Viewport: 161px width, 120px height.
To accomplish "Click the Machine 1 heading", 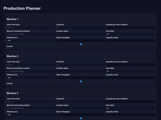I will (13, 19).
